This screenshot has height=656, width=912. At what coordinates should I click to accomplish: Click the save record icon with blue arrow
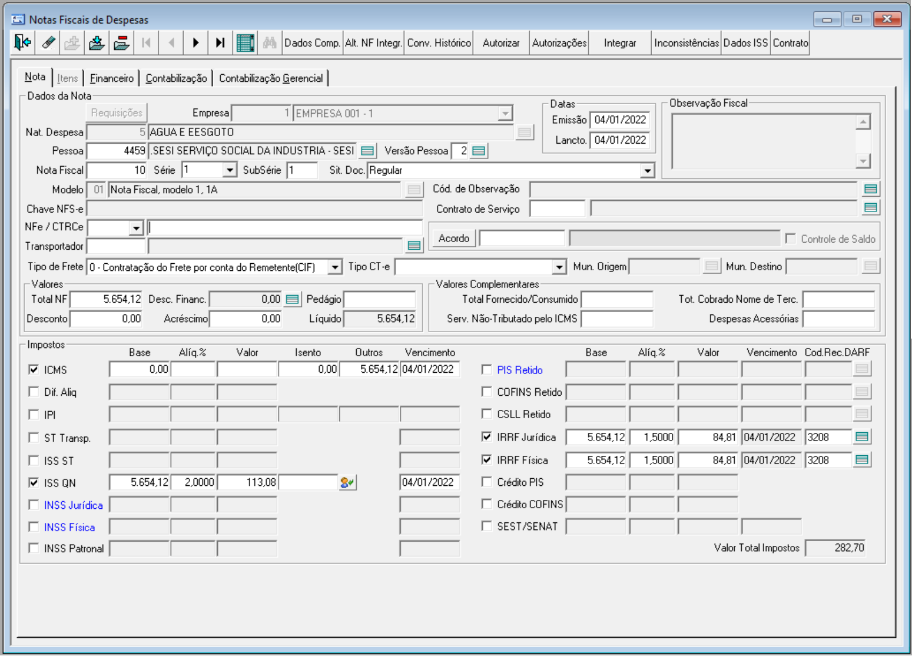[97, 43]
